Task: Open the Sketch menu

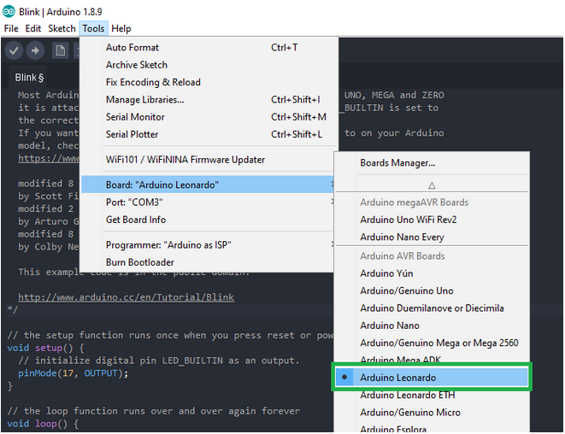Action: coord(62,28)
